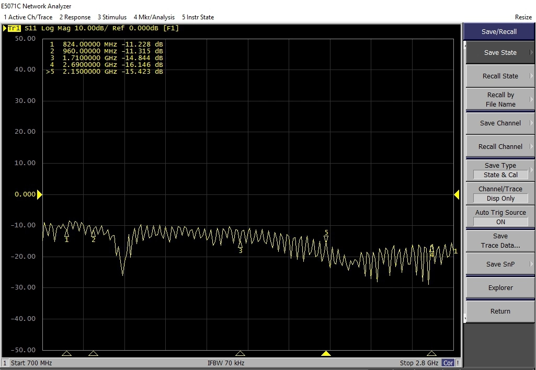Expand the Save Channel submenu
The width and height of the screenshot is (536, 370).
[500, 123]
